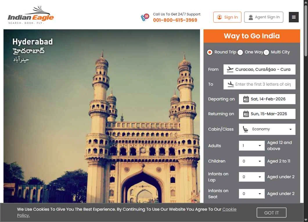Click the Returning on date Sun, 15-Mar-2026
Image resolution: width=308 pixels, height=222 pixels.
pos(267,114)
